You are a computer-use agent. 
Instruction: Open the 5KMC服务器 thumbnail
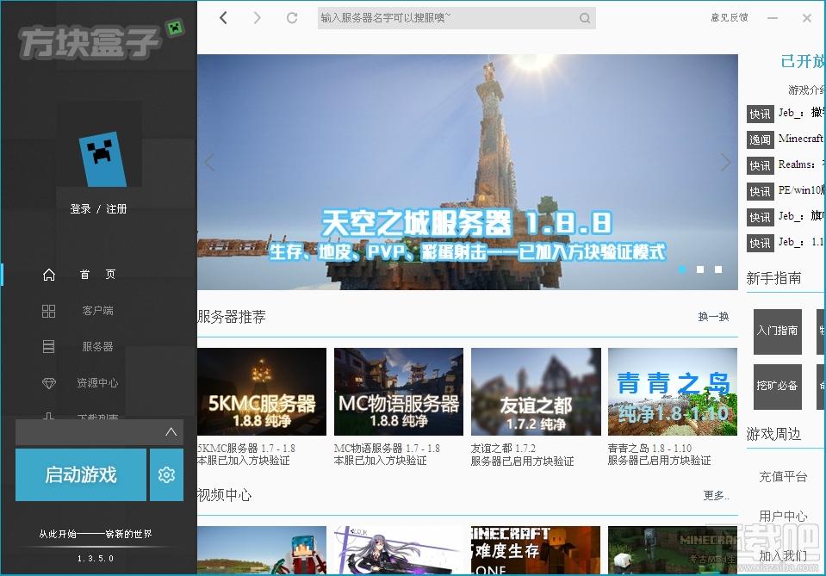(x=262, y=391)
